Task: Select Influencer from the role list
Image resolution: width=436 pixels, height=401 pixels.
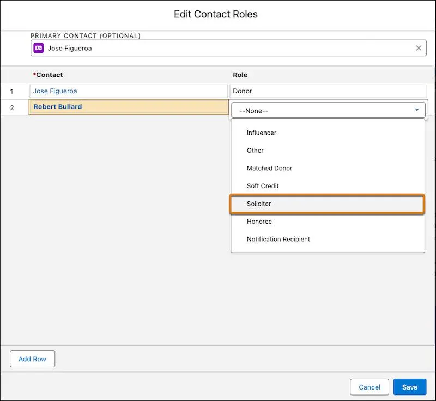Action: 328,133
